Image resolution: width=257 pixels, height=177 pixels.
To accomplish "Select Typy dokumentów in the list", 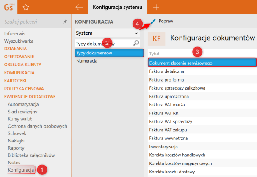I will coord(94,53).
